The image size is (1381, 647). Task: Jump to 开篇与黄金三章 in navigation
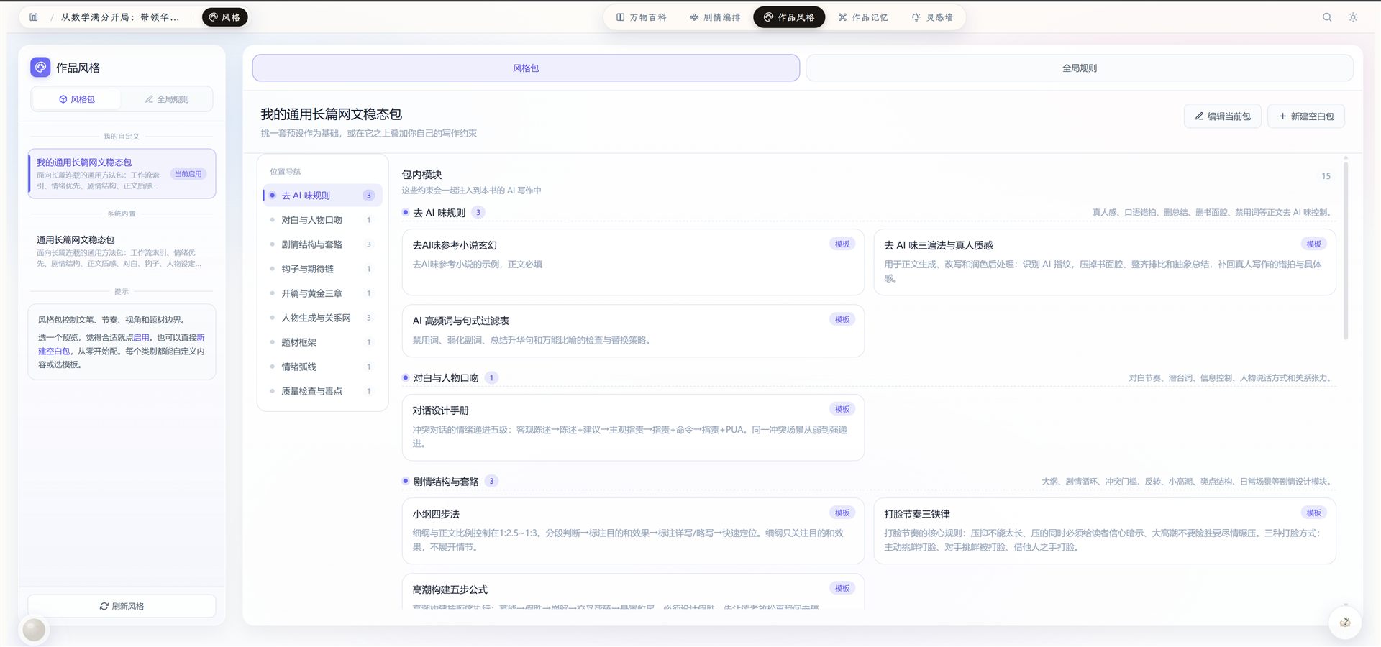(322, 293)
